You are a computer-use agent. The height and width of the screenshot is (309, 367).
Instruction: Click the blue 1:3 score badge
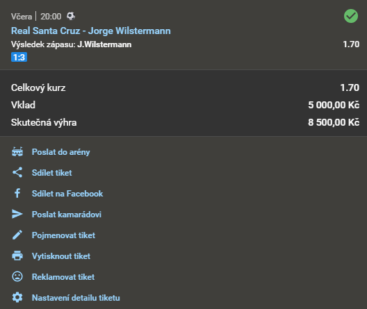19,57
